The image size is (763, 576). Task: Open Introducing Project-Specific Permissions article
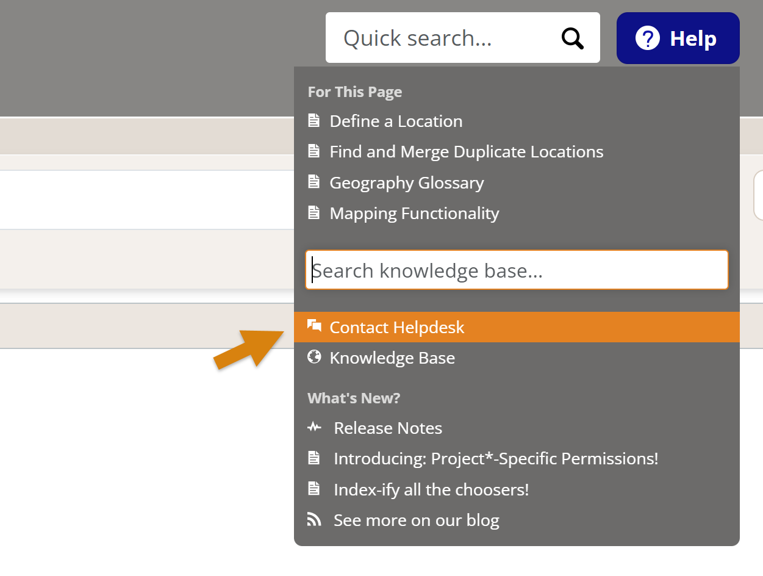(x=496, y=459)
